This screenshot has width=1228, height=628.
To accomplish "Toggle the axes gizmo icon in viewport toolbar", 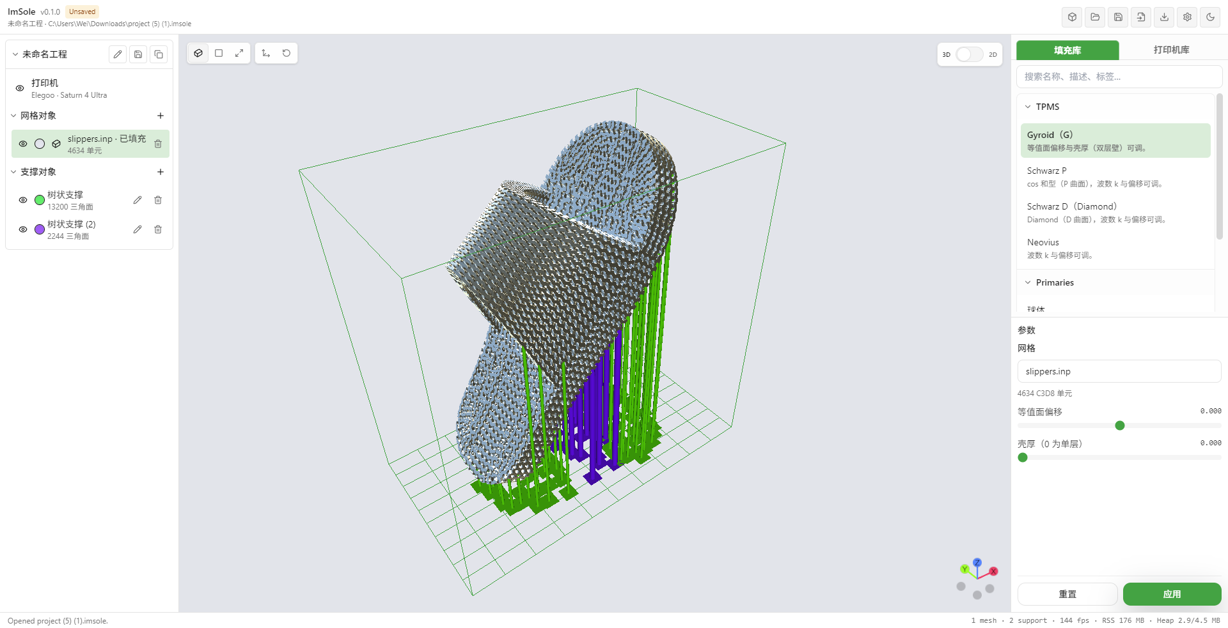I will 266,53.
